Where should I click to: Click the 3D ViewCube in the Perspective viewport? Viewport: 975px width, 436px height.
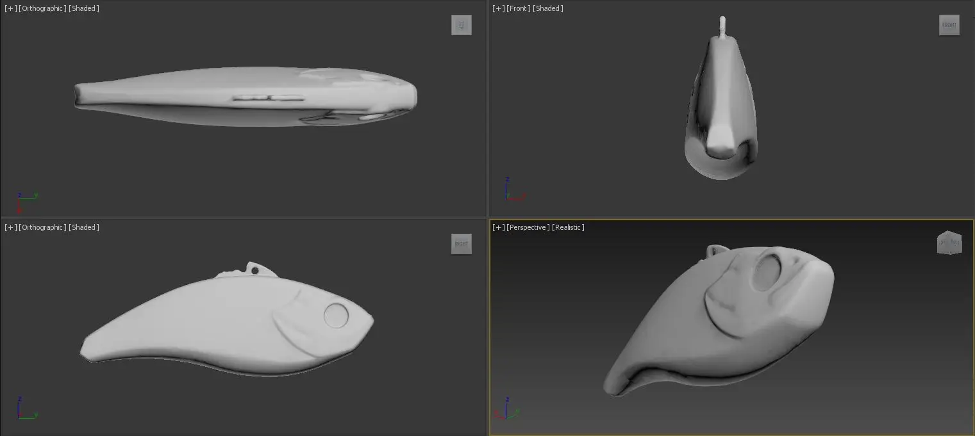(x=949, y=243)
